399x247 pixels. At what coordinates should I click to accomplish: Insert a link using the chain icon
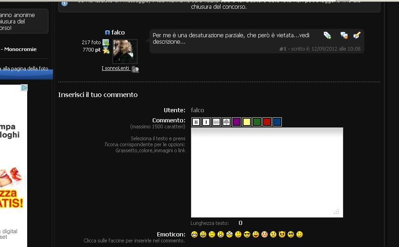tap(216, 122)
